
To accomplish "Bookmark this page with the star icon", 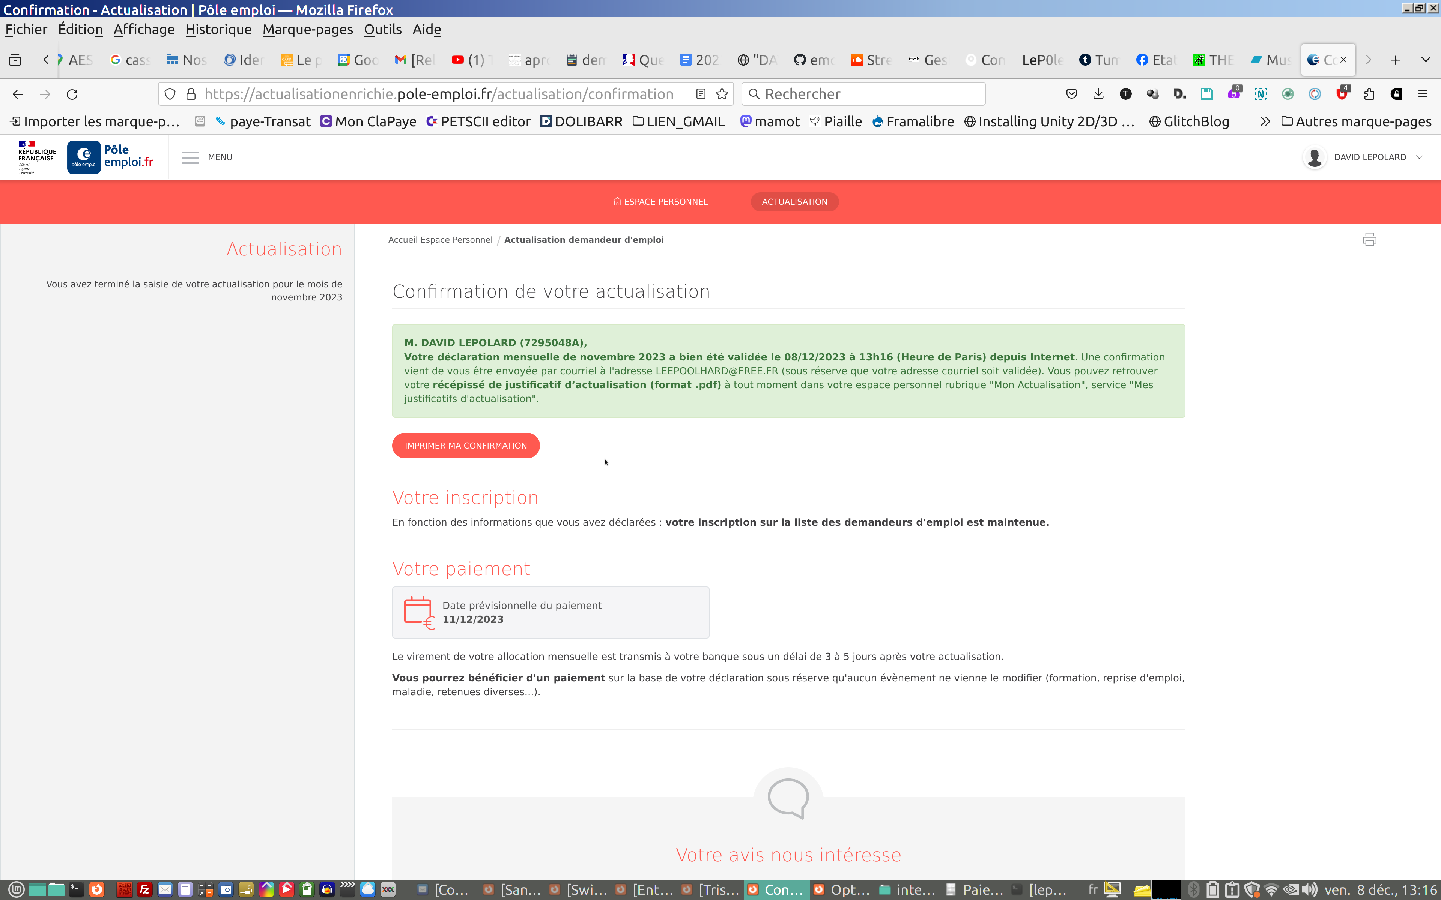I will 722,94.
